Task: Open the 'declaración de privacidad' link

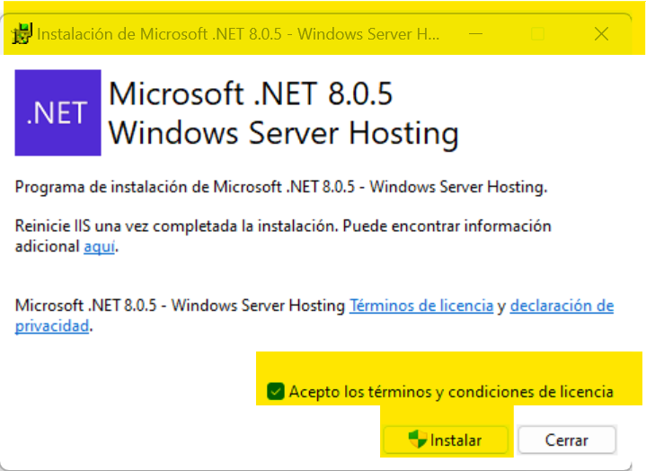Action: (x=562, y=306)
